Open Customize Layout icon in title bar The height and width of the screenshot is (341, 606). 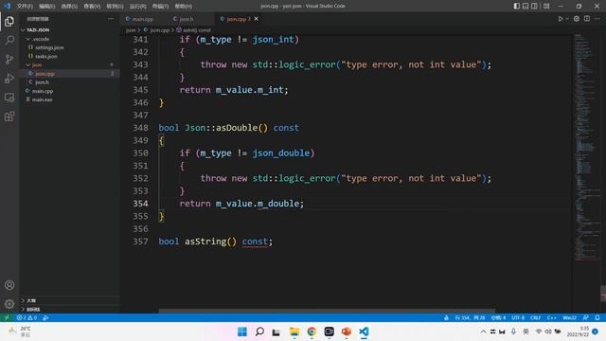click(546, 6)
